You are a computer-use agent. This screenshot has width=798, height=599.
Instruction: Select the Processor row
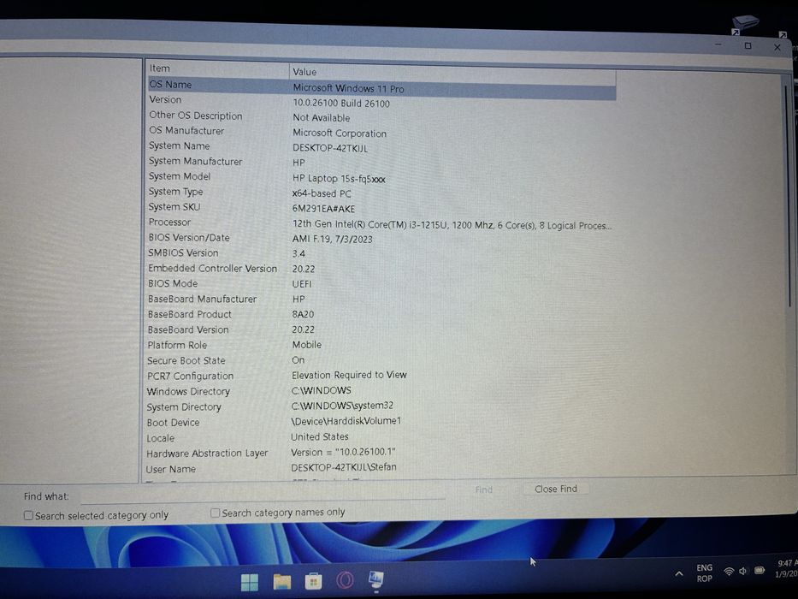pyautogui.click(x=381, y=223)
